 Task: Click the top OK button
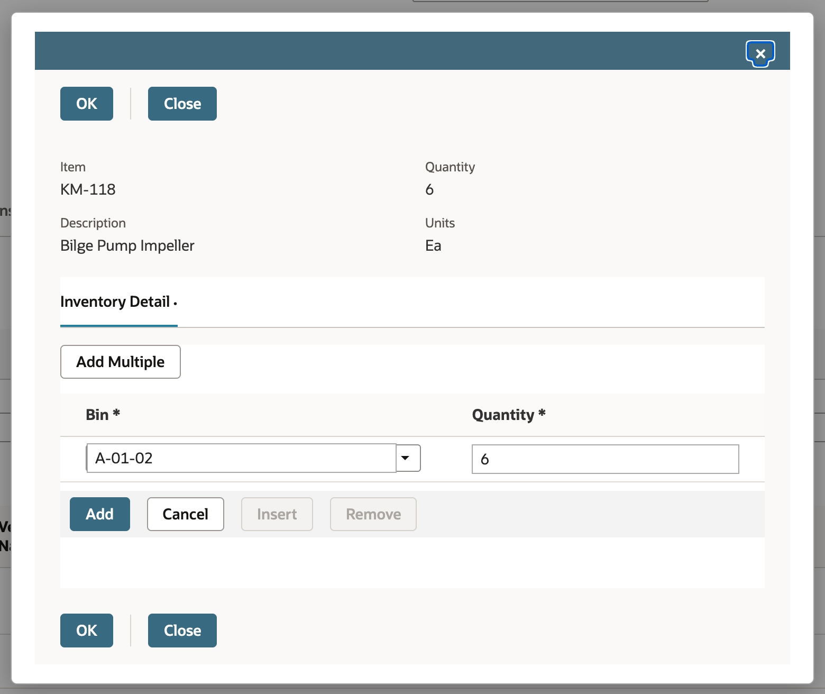point(87,104)
